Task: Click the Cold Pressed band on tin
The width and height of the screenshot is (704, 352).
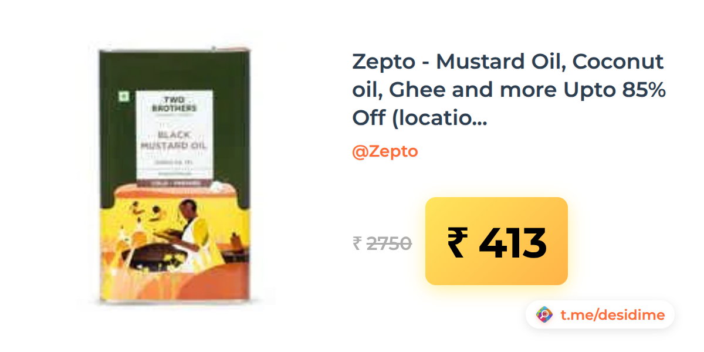Action: [x=174, y=182]
